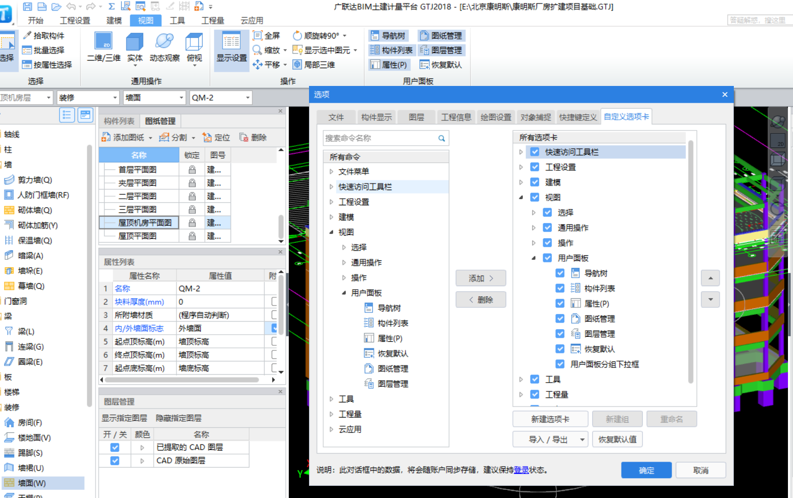Viewport: 793px width, 498px height.
Task: Switch to 工程量 ribbon tab
Action: (x=212, y=20)
